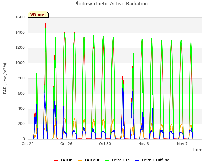Click the 1200 y-axis tick label
The height and width of the screenshot is (167, 223).
[x=20, y=48]
